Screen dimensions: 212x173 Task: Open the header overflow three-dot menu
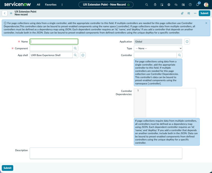tap(62, 5)
